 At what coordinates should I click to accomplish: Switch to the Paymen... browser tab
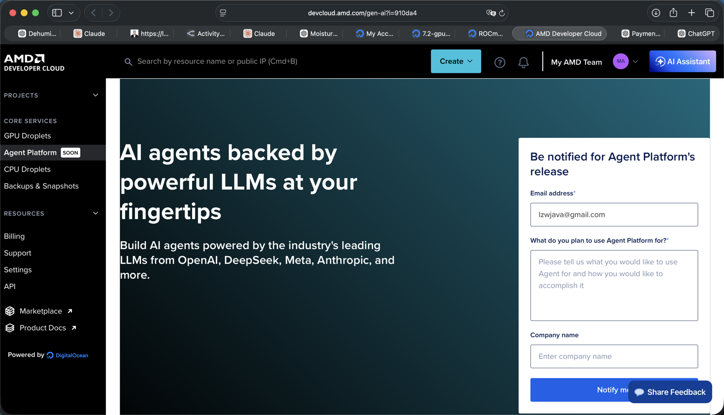(x=641, y=33)
